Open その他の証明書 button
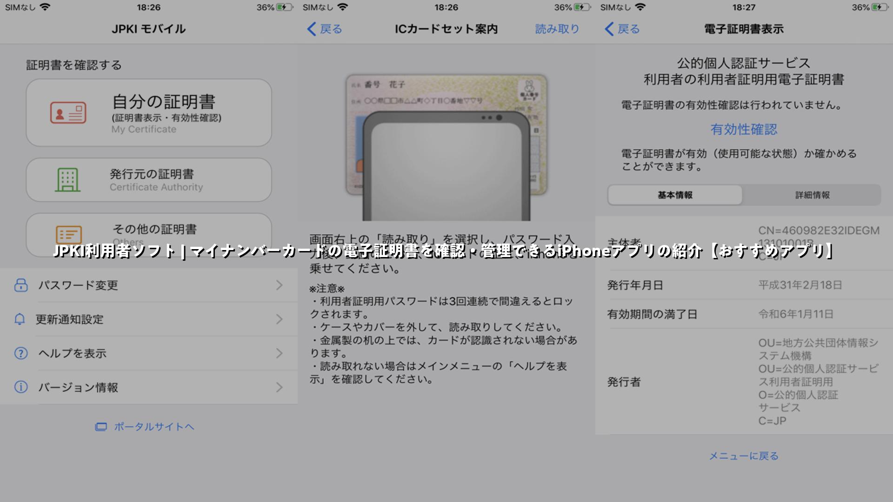893x502 pixels. [x=149, y=235]
